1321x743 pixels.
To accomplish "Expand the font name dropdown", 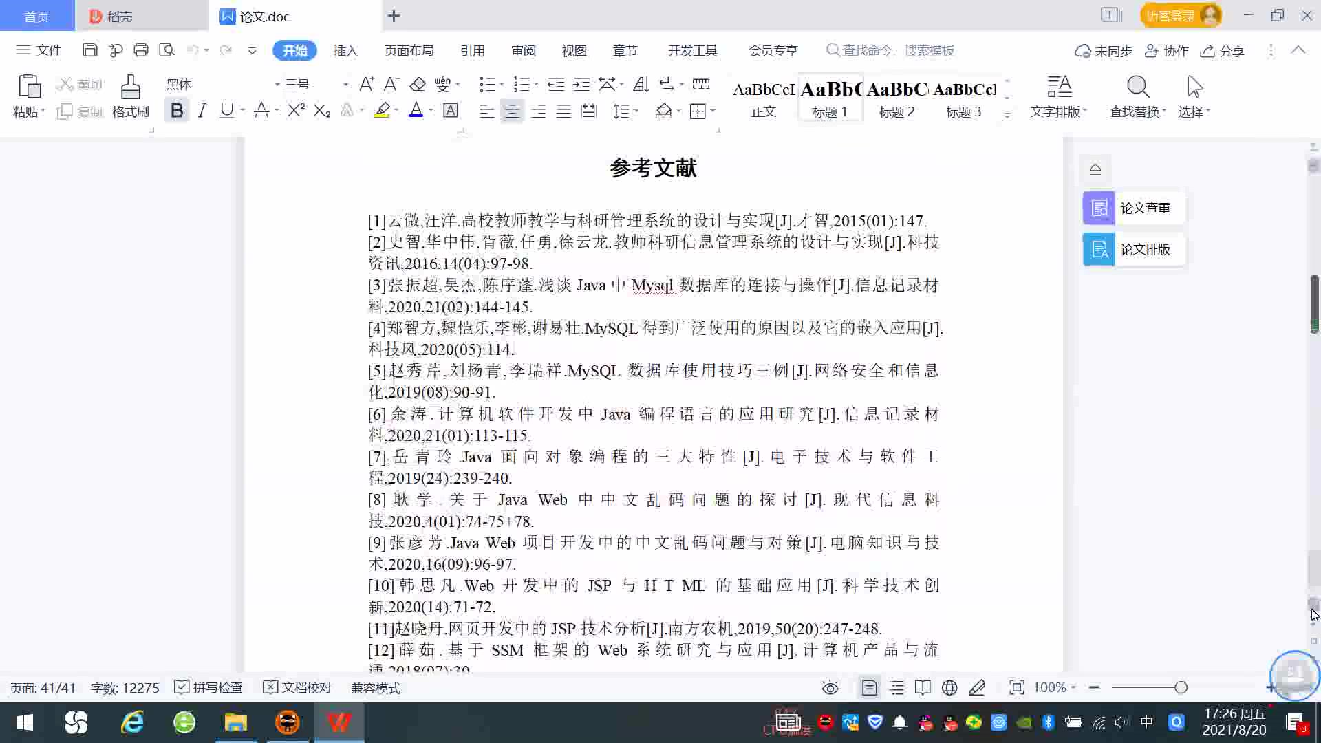I will point(277,85).
